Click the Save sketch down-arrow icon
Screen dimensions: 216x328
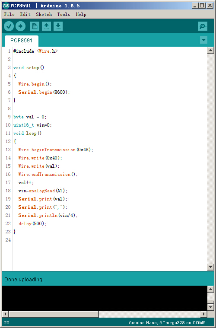tap(58, 26)
